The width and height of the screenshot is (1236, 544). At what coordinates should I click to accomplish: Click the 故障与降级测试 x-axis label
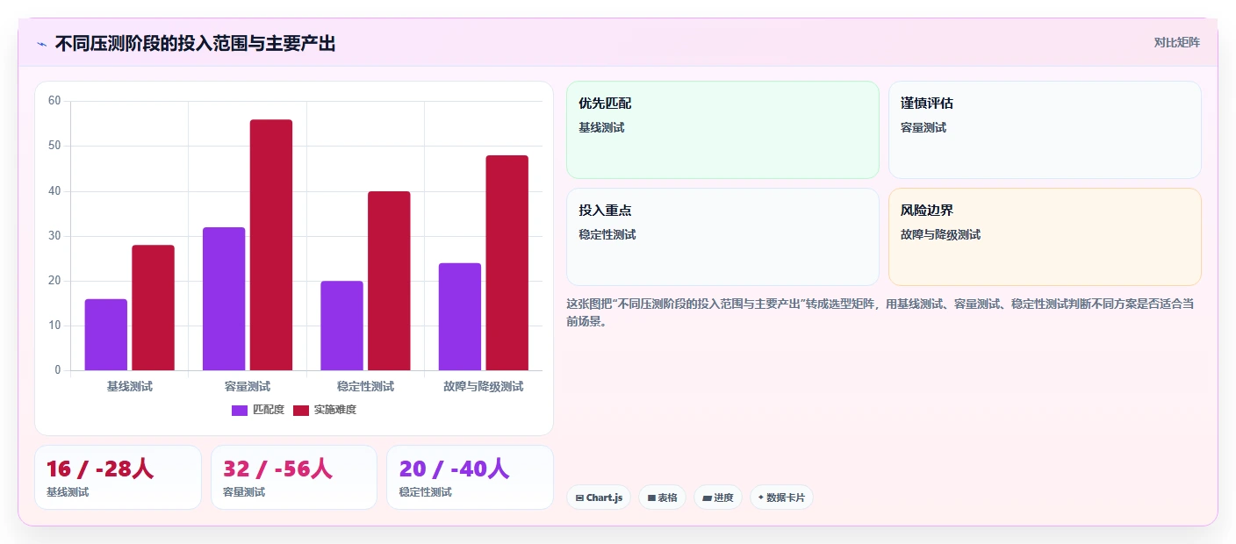point(484,386)
